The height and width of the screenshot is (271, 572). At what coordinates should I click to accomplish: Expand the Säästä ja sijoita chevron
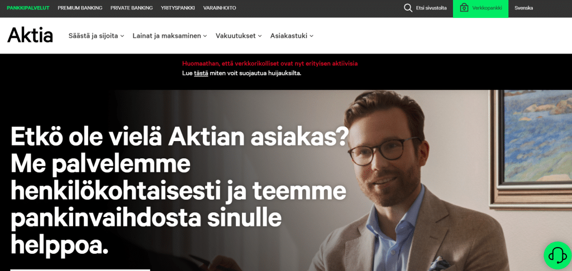click(122, 36)
